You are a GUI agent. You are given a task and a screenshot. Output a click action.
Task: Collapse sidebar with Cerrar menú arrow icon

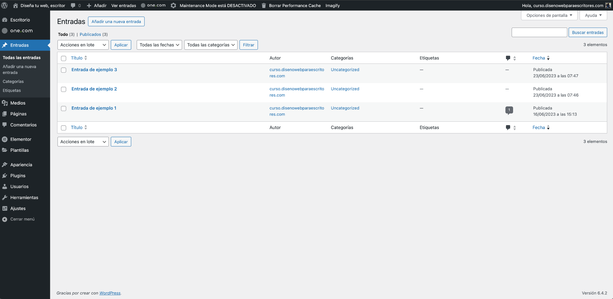coord(5,219)
